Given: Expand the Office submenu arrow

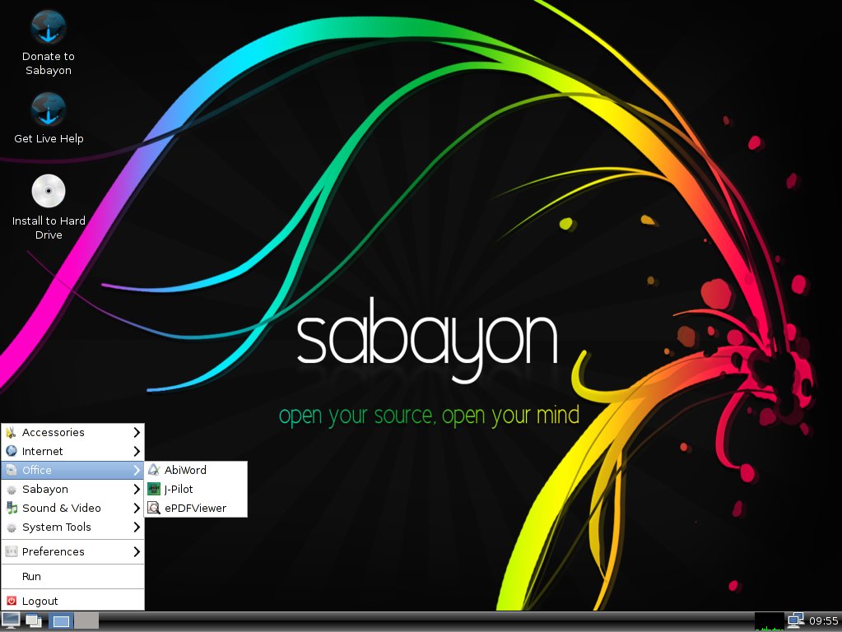Looking at the screenshot, I should (x=137, y=471).
